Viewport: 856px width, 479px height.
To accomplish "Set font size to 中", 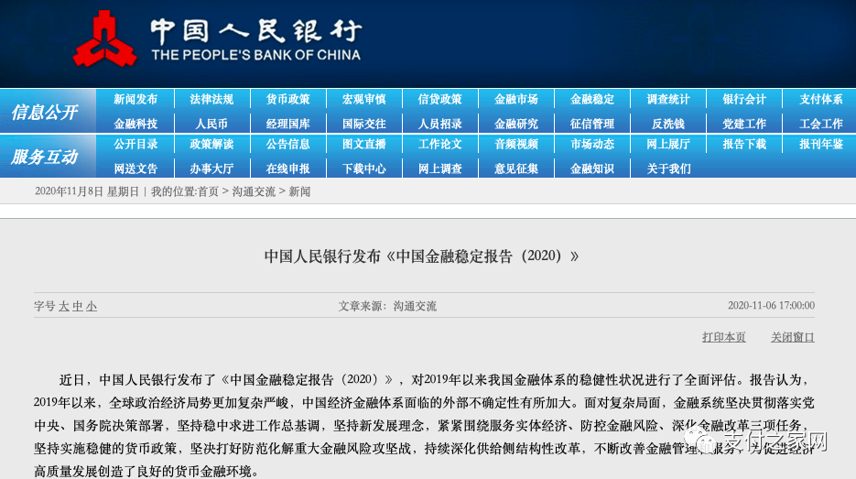I will tap(78, 307).
